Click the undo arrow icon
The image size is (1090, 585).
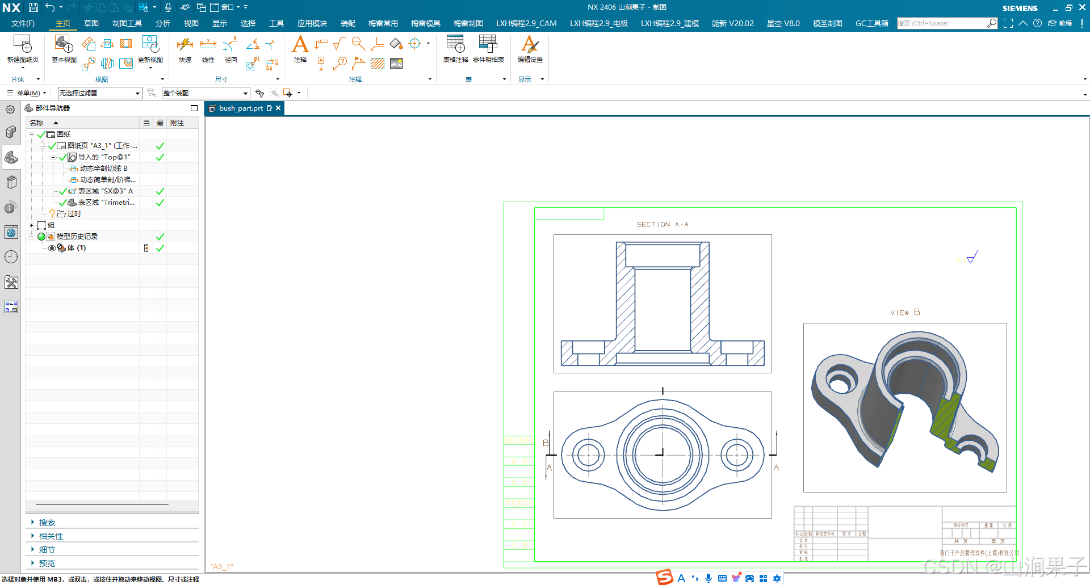[x=50, y=7]
